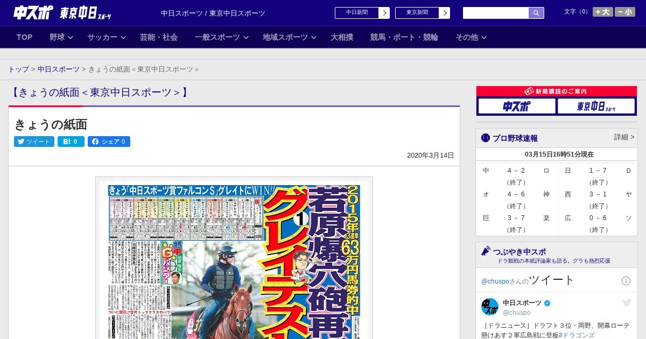Click 東京中日スポーツ subscription banner button
This screenshot has width=646, height=339.
(596, 106)
